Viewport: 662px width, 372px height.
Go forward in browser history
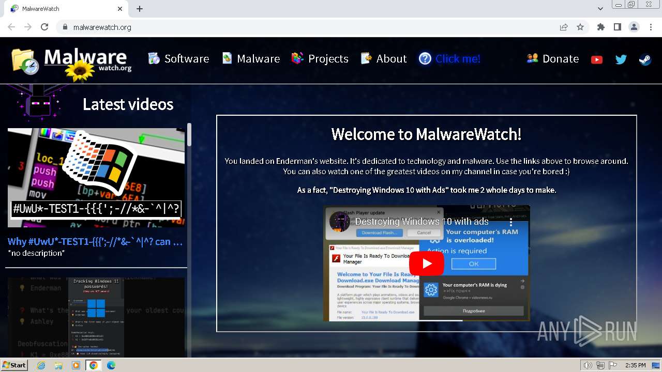click(28, 27)
